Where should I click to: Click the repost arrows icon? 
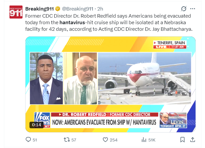coord(67,140)
